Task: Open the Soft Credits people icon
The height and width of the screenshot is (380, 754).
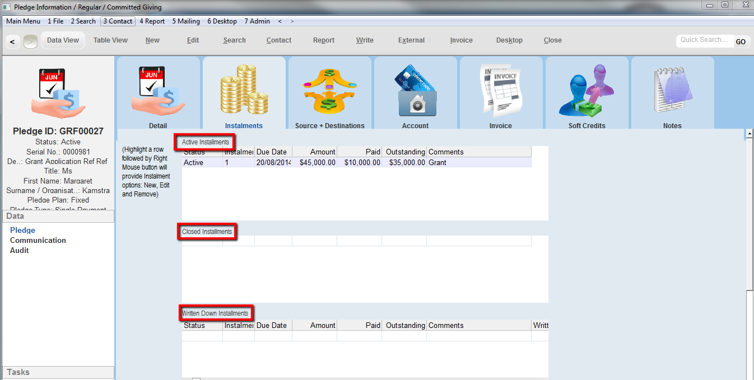Action: tap(587, 91)
